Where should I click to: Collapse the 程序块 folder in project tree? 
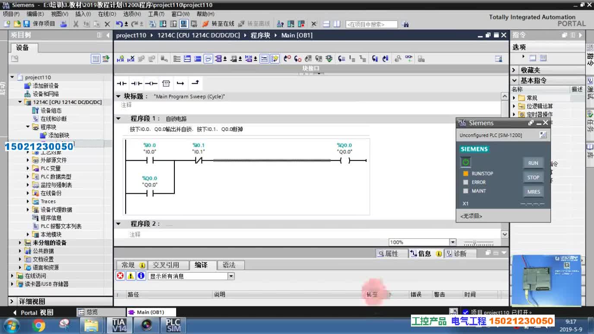(x=27, y=127)
